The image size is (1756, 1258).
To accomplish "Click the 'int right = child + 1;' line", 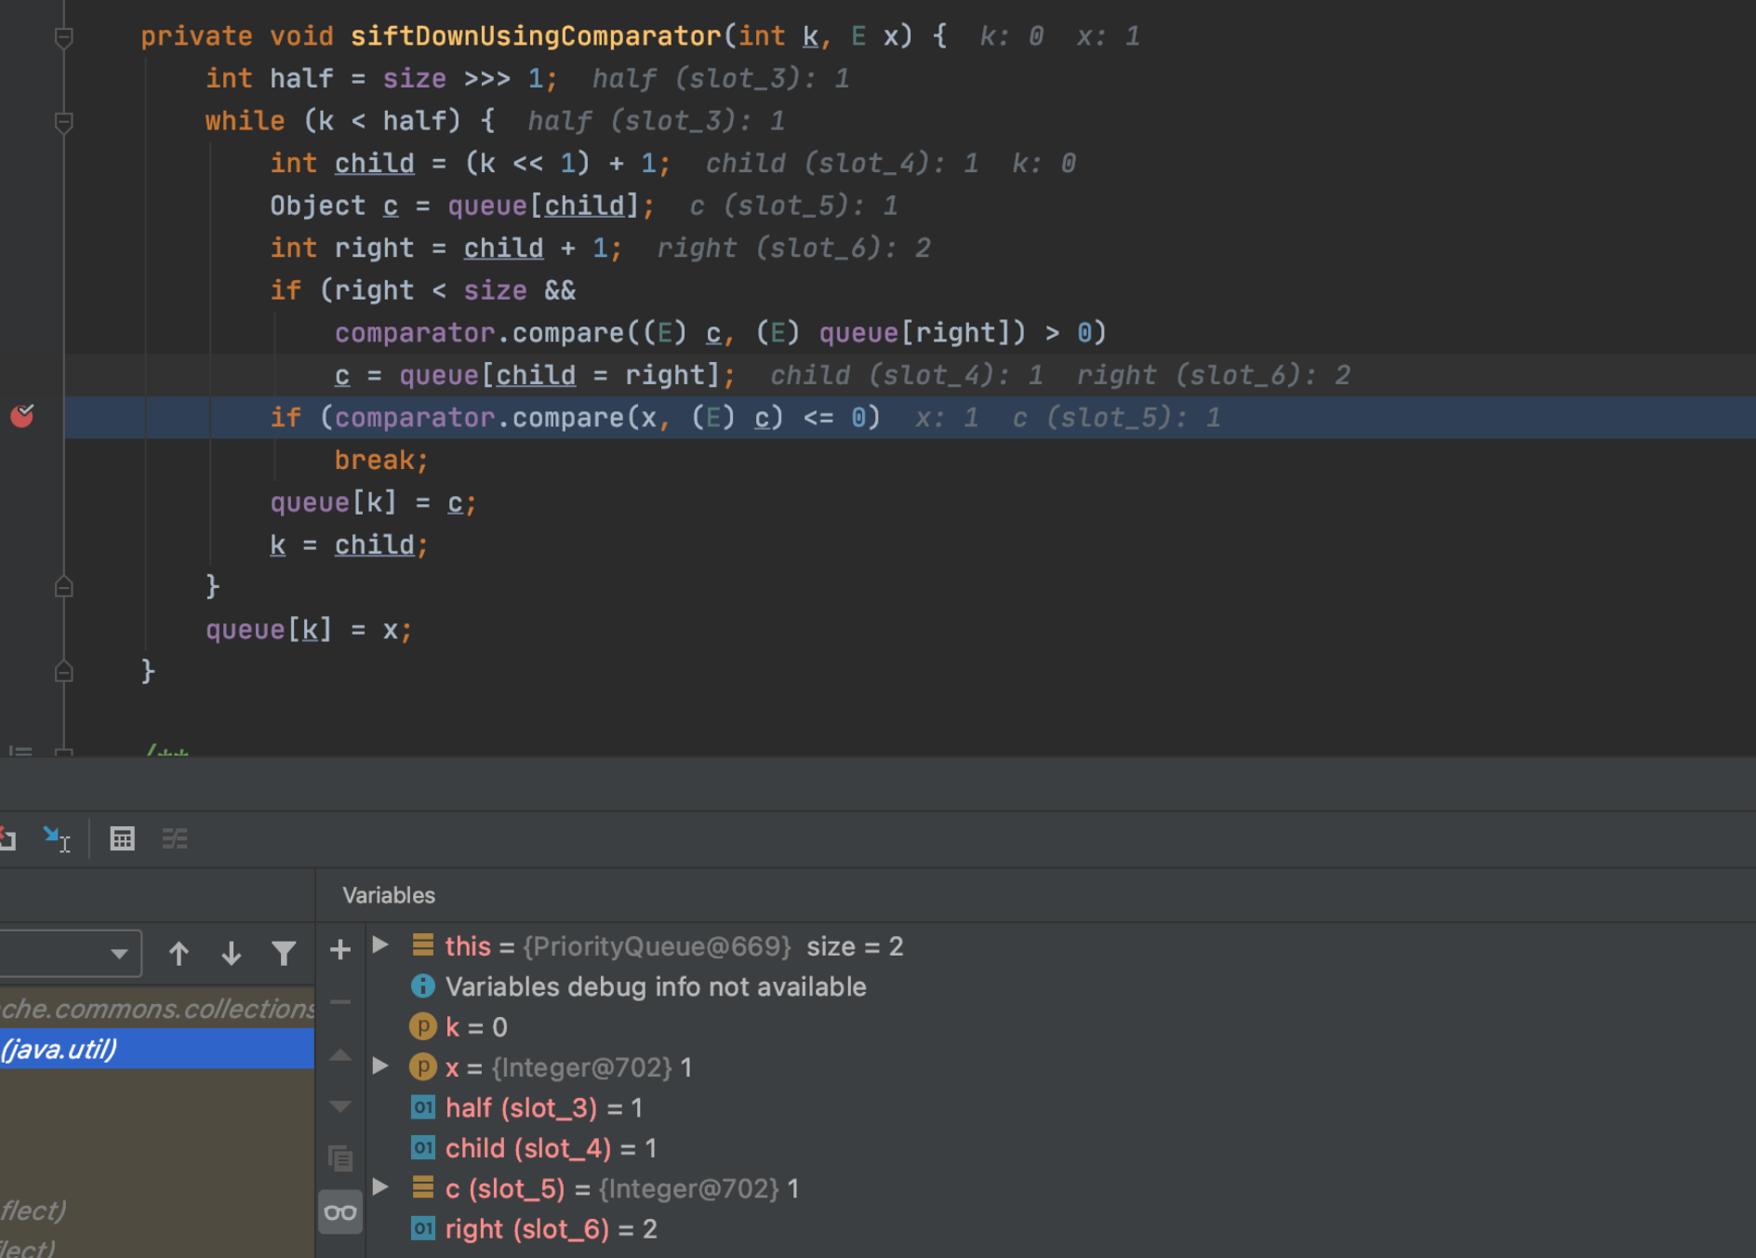I will tap(446, 248).
